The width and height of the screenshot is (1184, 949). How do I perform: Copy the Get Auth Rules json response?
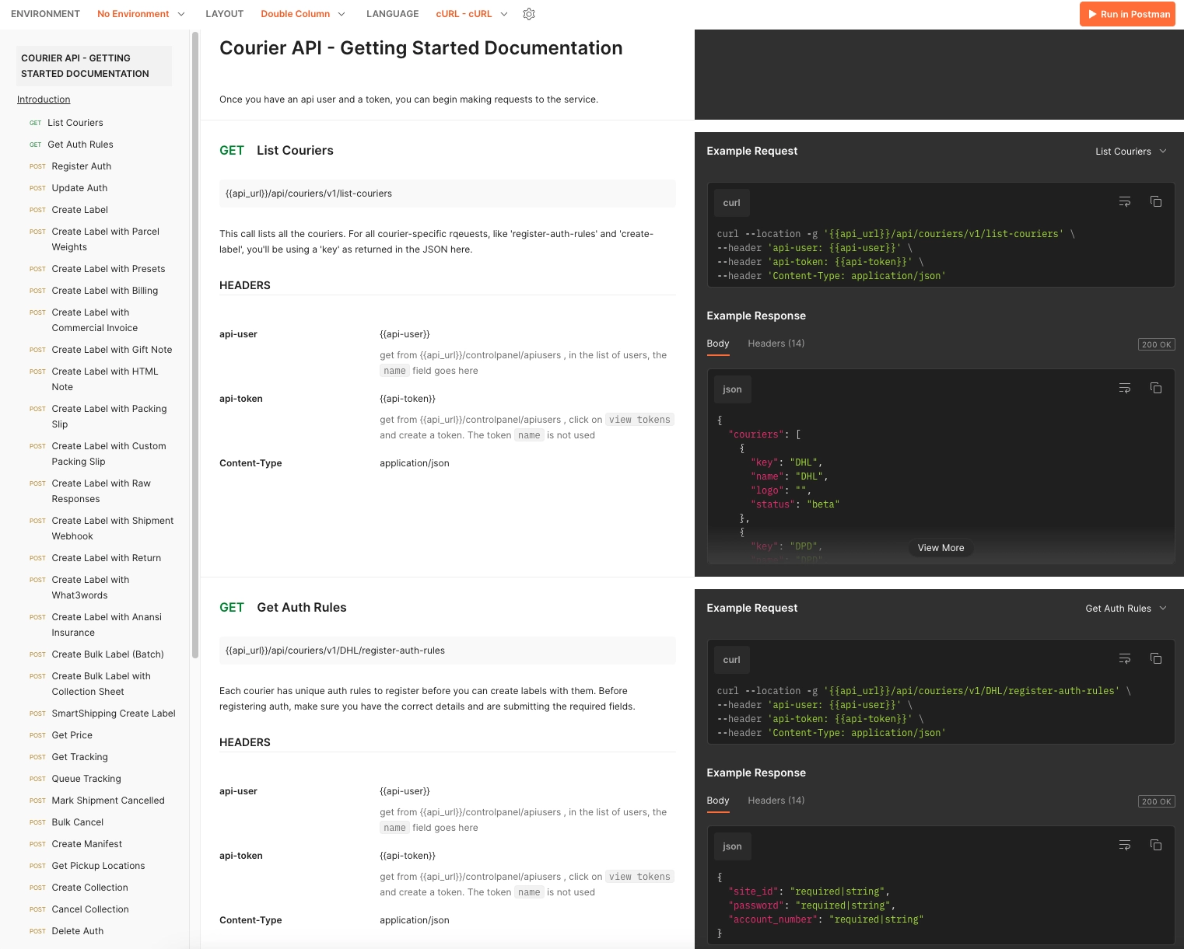pos(1156,845)
